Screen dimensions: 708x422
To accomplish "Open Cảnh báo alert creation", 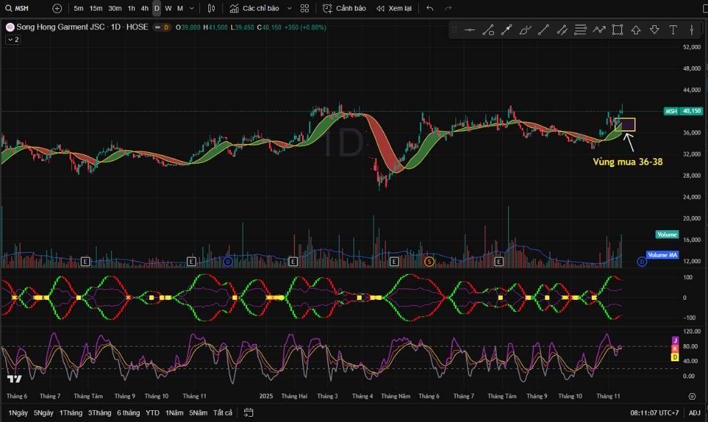I will click(345, 8).
